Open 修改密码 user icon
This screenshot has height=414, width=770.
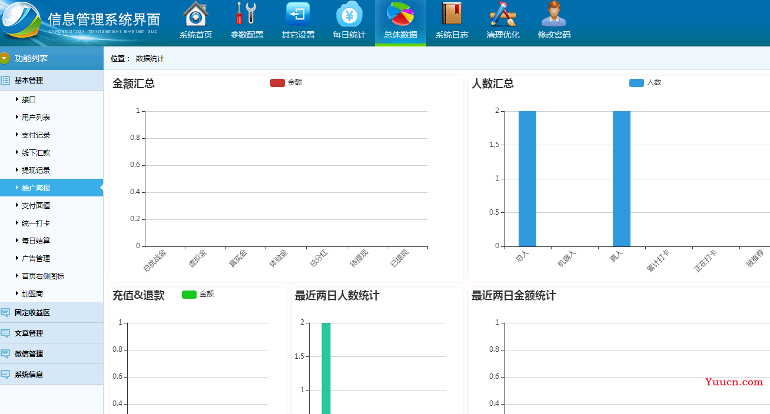[554, 14]
